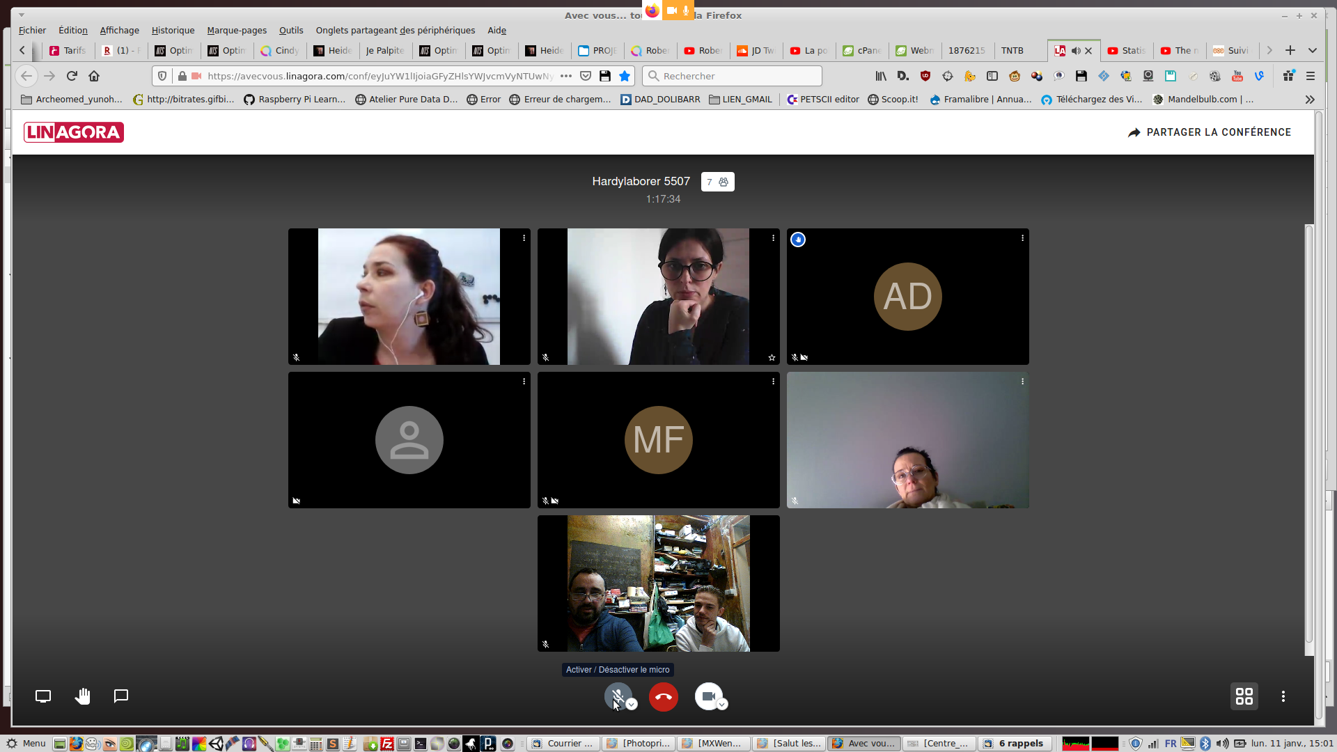Expand microphone options chevron
This screenshot has width=1337, height=752.
(632, 705)
